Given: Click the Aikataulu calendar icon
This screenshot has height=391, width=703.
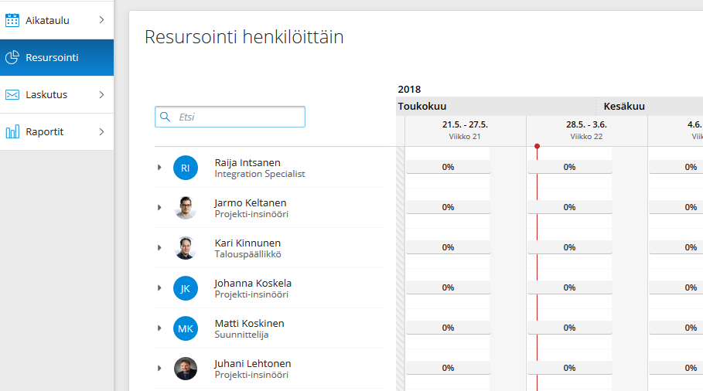Looking at the screenshot, I should point(12,20).
